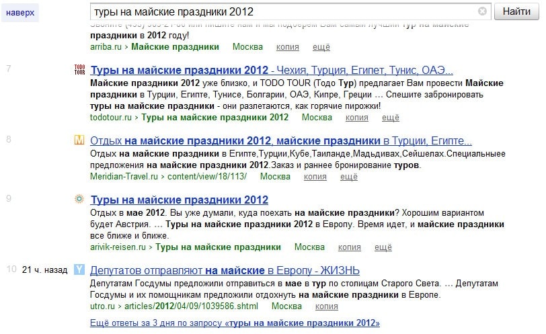Screen dimensions: 546x334
Task: Click Москва label in arivik-reisen result
Action: 309,247
